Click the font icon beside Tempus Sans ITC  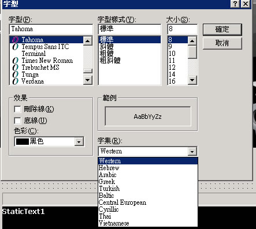(x=15, y=47)
